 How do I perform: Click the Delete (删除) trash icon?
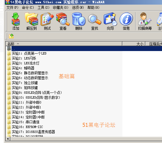79,21
